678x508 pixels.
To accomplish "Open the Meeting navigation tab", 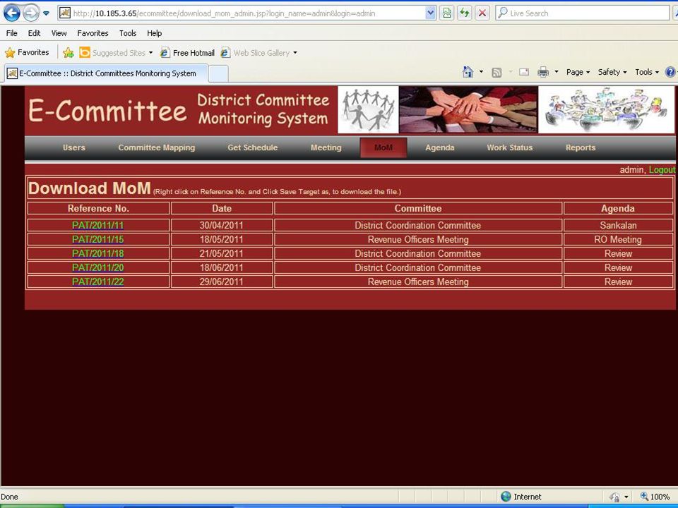I will [x=326, y=147].
